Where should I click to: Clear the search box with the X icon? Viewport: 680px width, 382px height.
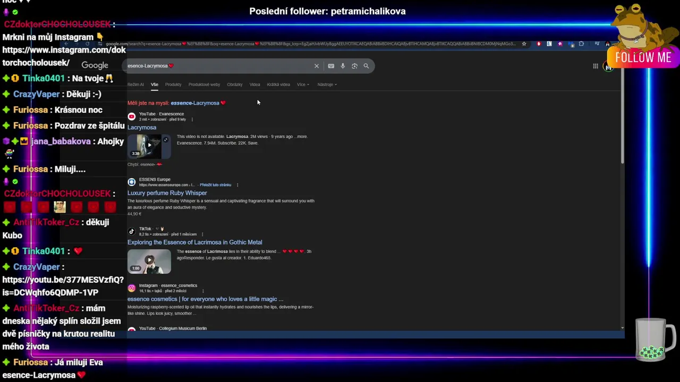317,66
